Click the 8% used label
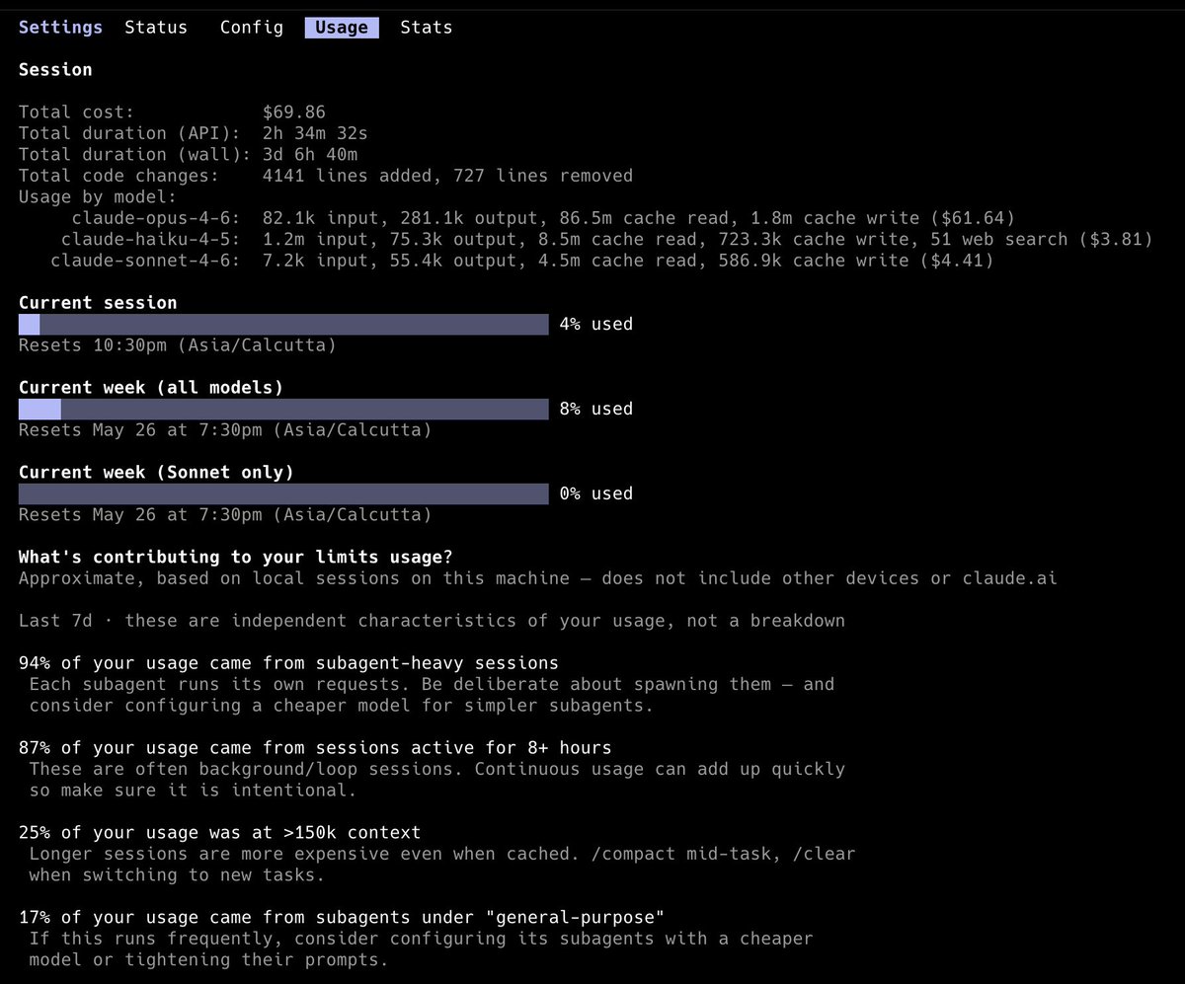 [595, 410]
